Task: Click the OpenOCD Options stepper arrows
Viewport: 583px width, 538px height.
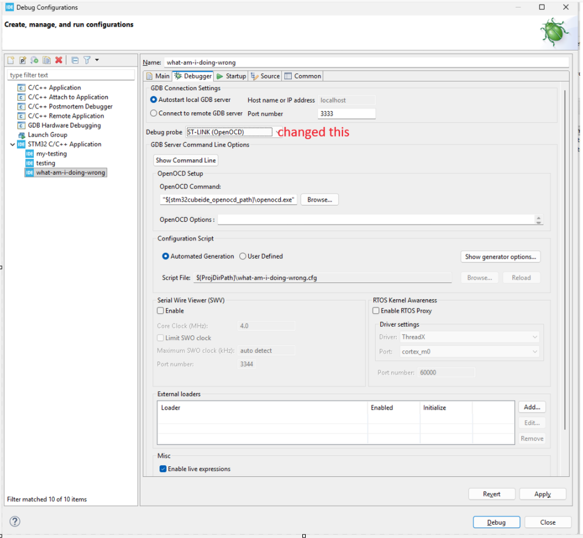Action: [x=539, y=220]
